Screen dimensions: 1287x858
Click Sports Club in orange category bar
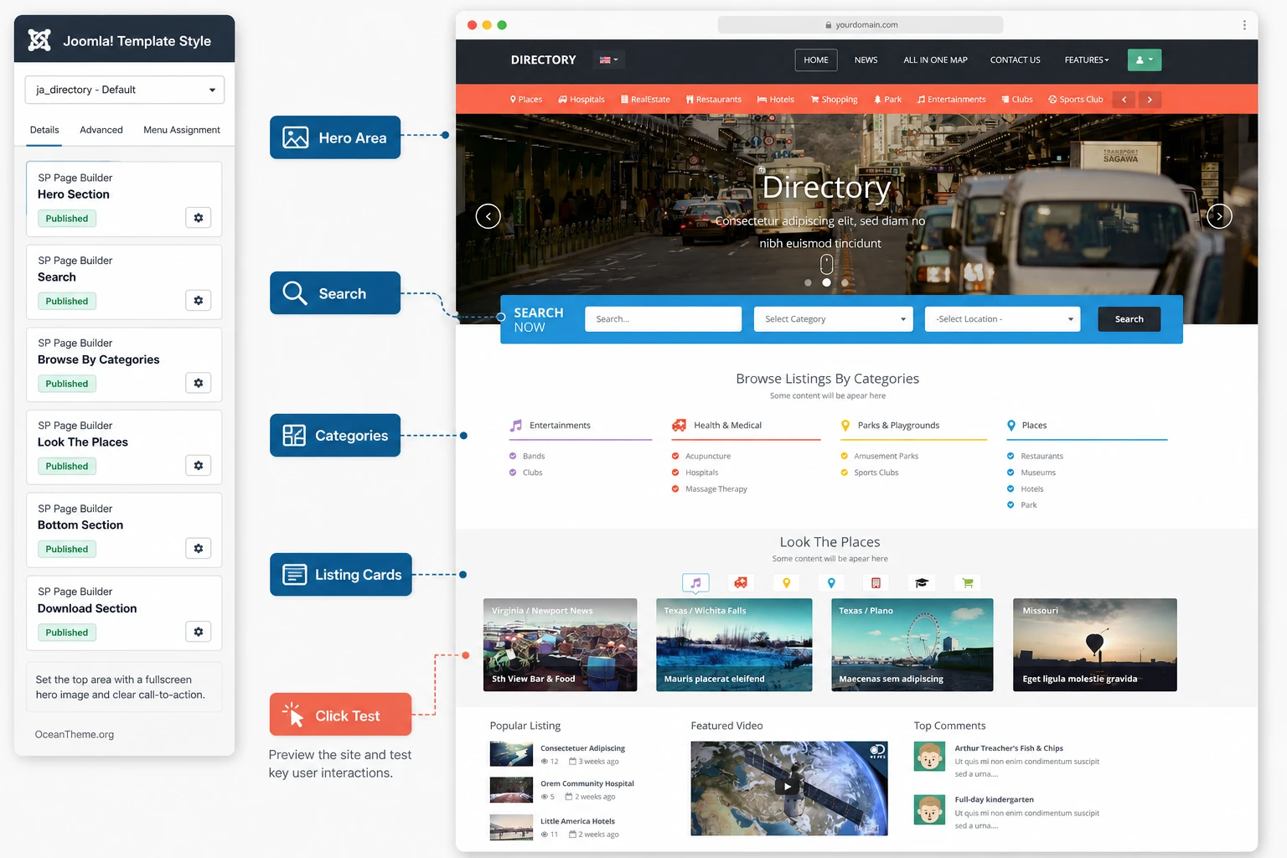click(1076, 99)
